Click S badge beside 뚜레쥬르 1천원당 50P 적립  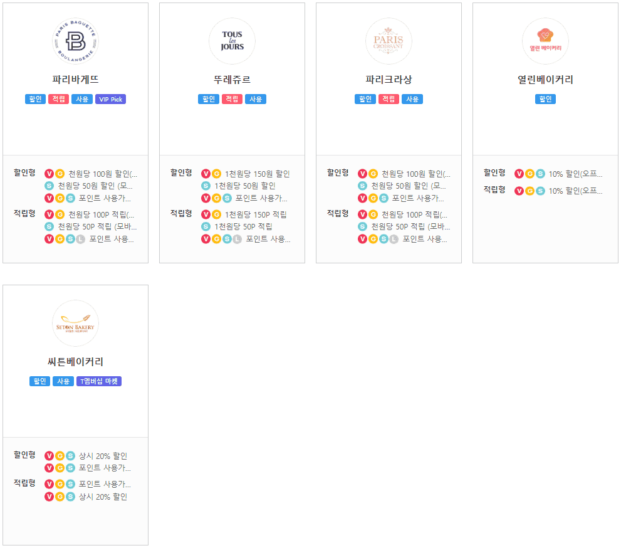pyautogui.click(x=206, y=226)
